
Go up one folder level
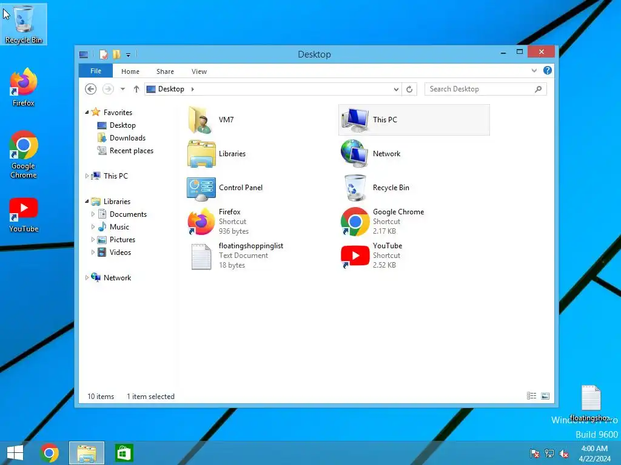coord(136,90)
